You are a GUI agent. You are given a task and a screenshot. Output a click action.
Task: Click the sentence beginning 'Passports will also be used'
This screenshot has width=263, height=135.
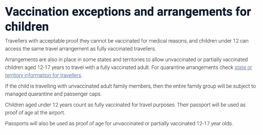[119, 124]
